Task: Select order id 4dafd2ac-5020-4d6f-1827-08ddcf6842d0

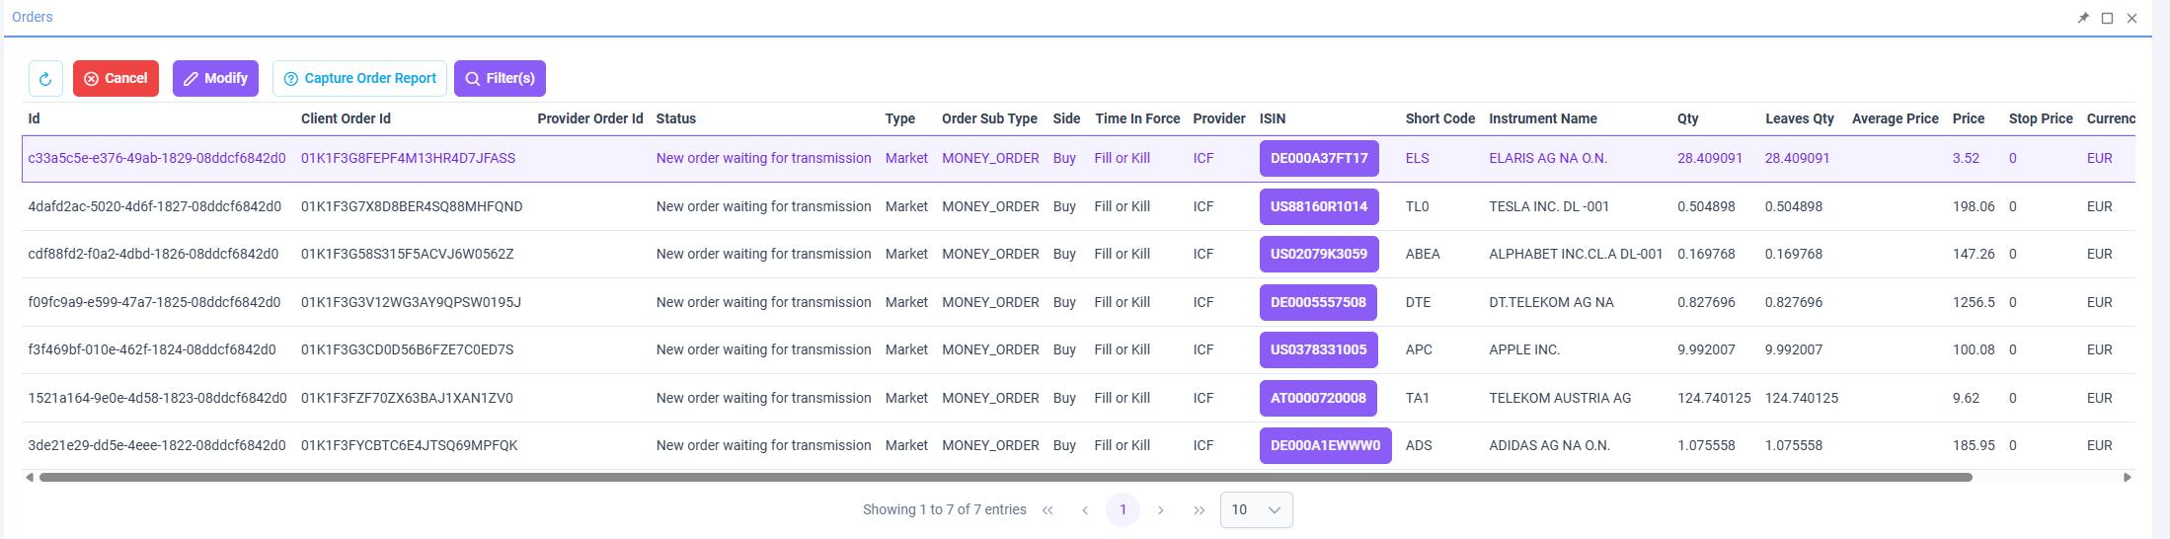Action: [x=155, y=206]
